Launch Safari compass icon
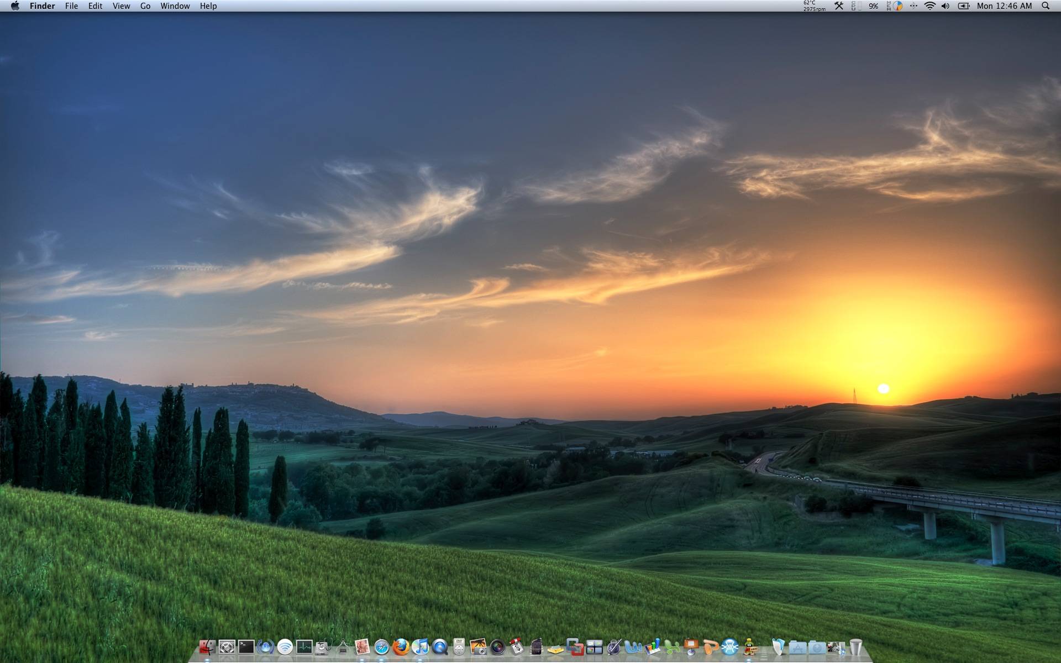 [381, 647]
